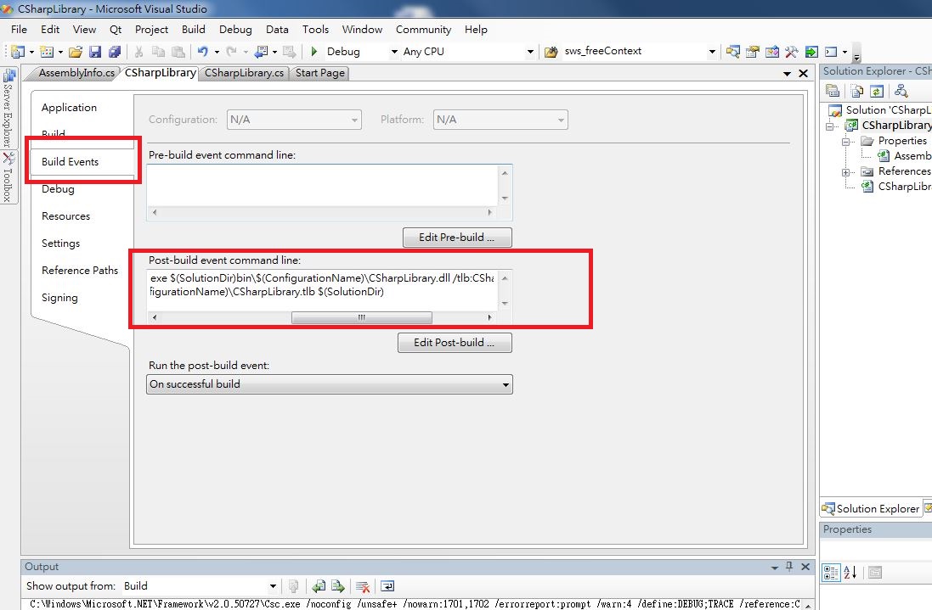The width and height of the screenshot is (932, 610).
Task: Click post-build horizontal scrollbar thumb
Action: point(361,317)
